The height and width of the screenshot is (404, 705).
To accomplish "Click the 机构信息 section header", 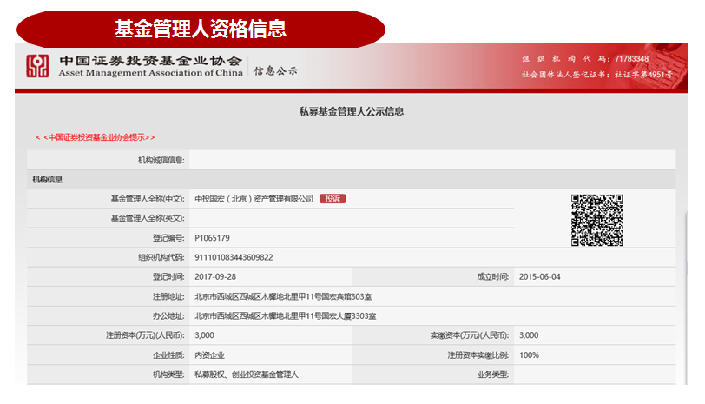I will pyautogui.click(x=47, y=180).
